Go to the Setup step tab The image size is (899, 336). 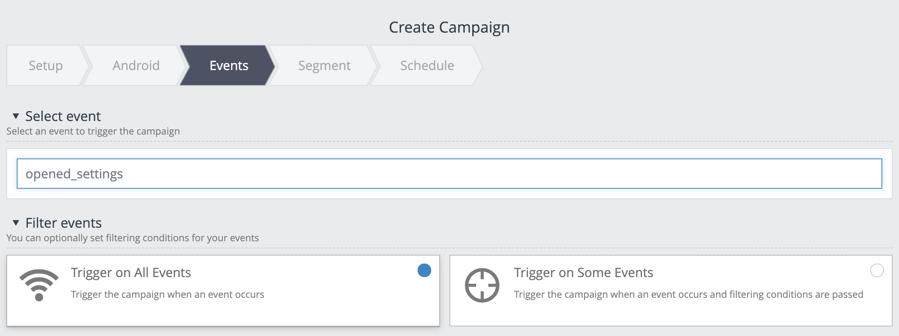[x=45, y=65]
